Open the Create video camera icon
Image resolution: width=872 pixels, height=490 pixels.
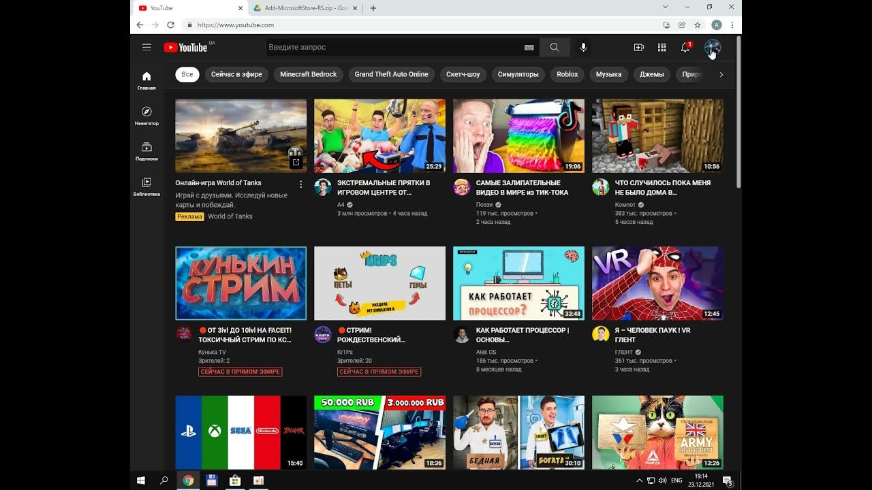click(639, 47)
